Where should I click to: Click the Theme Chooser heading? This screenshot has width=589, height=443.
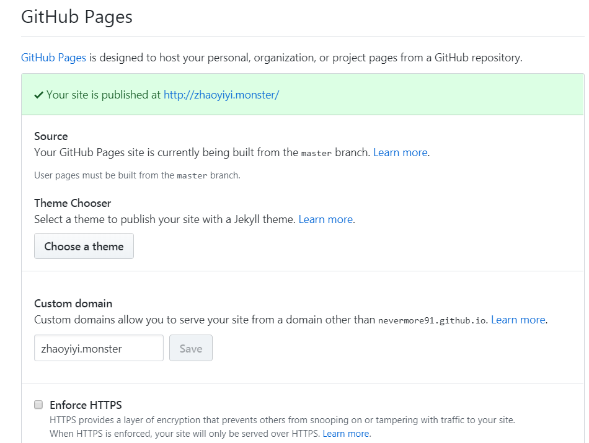73,203
